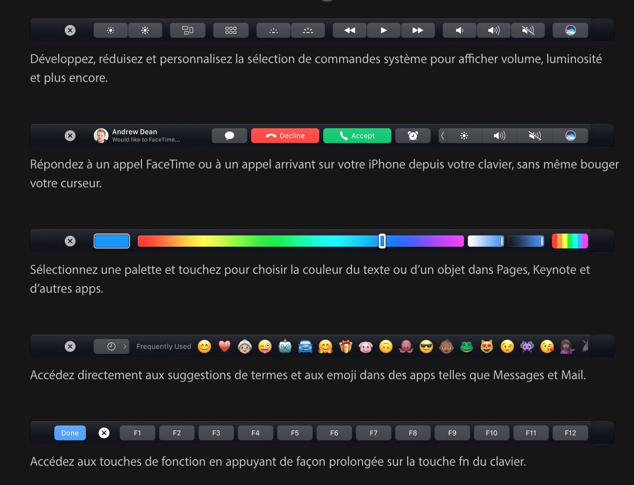Screen dimensions: 634x485
Task: Set a call reminder with the alarm clock
Action: click(x=413, y=136)
